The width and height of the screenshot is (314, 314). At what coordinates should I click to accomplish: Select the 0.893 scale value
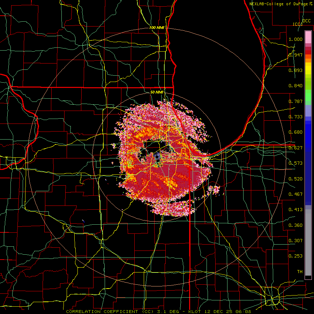point(296,70)
